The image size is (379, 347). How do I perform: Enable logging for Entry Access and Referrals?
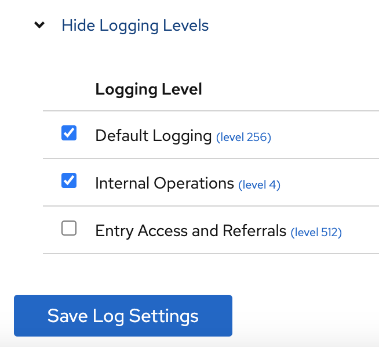(69, 229)
